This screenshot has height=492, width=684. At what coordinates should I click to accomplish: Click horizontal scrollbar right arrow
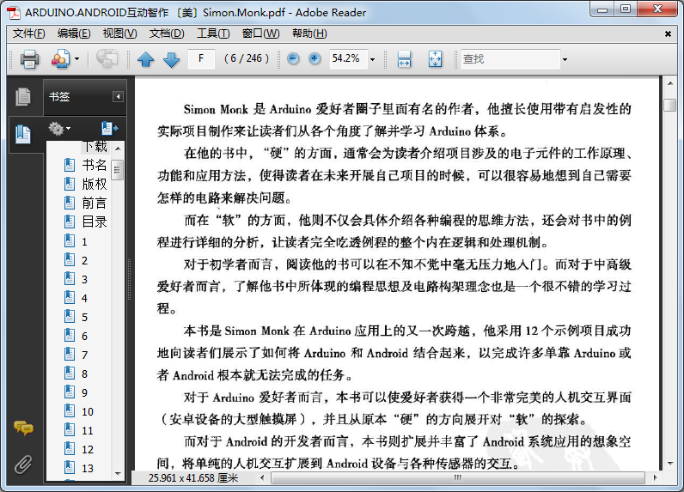click(x=655, y=477)
